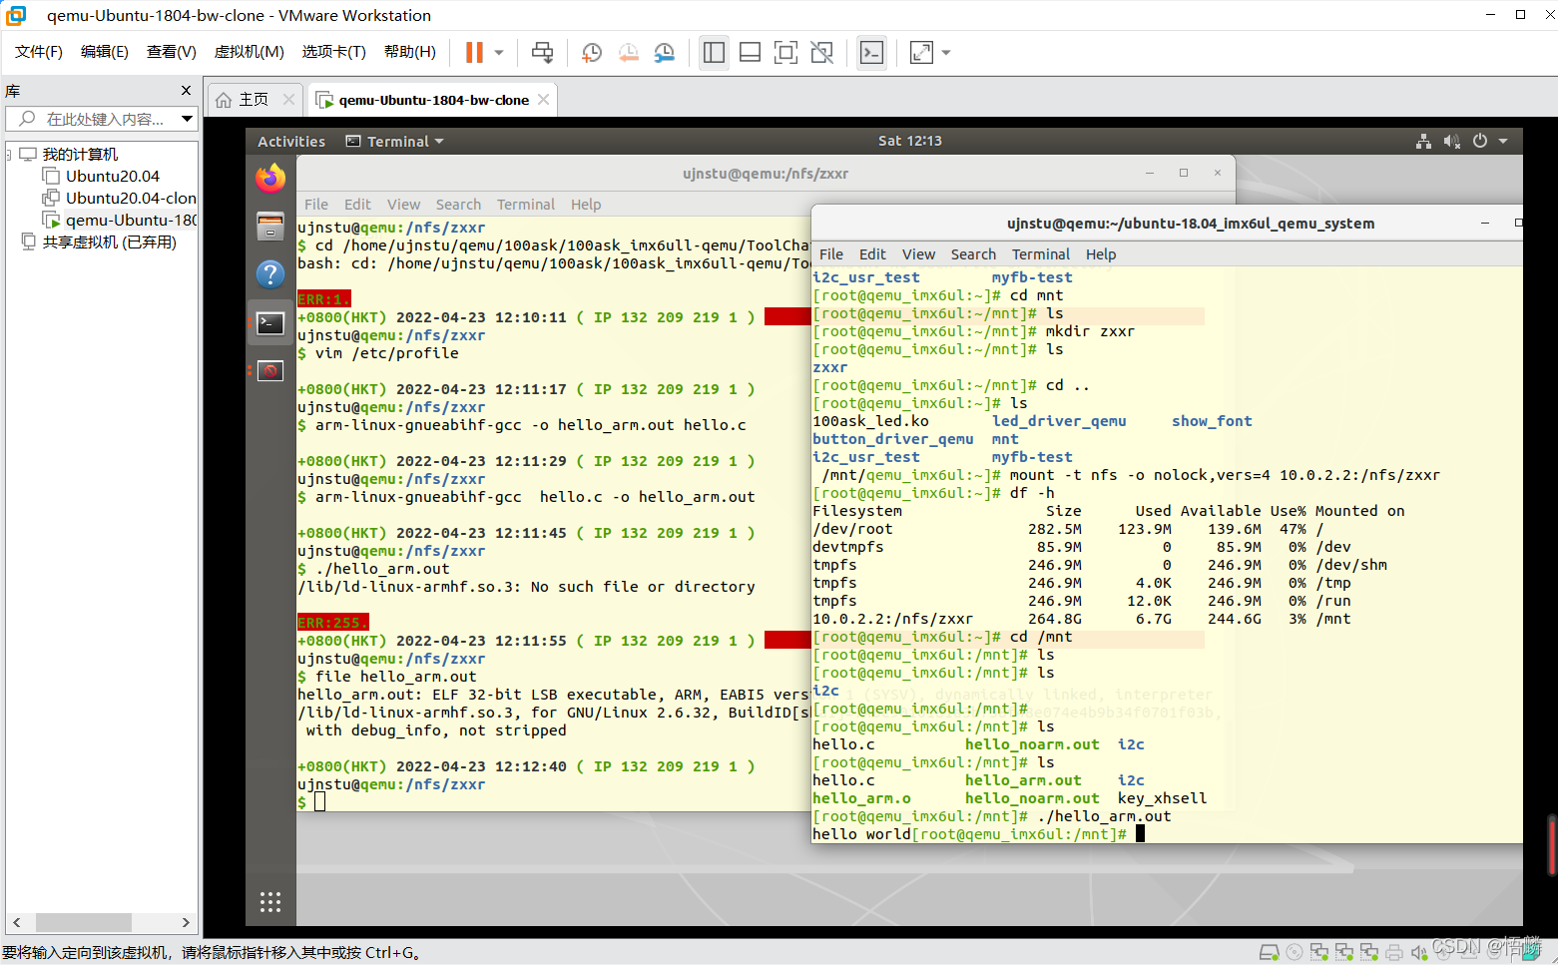Open the snapshot manager icon
The height and width of the screenshot is (965, 1558).
664,52
